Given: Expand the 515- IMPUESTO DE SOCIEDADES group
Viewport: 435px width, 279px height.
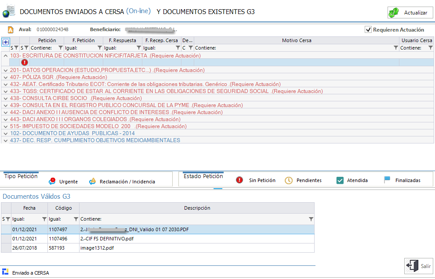Looking at the screenshot, I should [x=5, y=127].
